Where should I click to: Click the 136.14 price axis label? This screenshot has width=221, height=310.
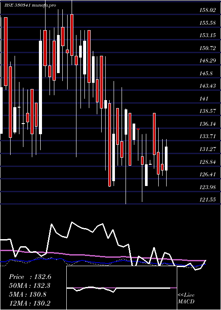click(x=208, y=124)
